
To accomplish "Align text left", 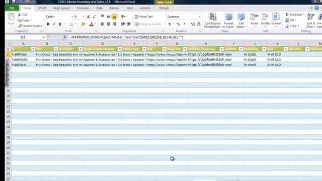I will click(102, 24).
